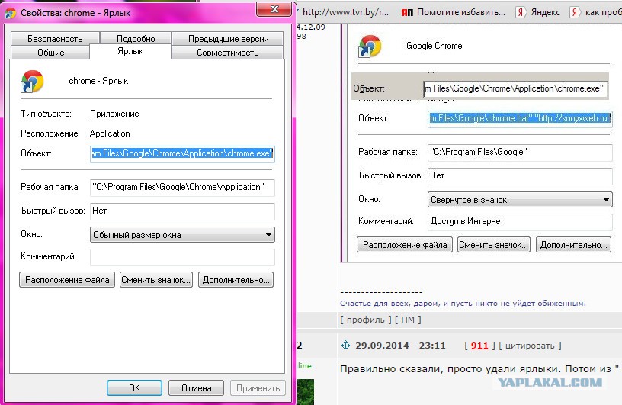
Task: Close the chrome properties dialog
Action: [274, 9]
